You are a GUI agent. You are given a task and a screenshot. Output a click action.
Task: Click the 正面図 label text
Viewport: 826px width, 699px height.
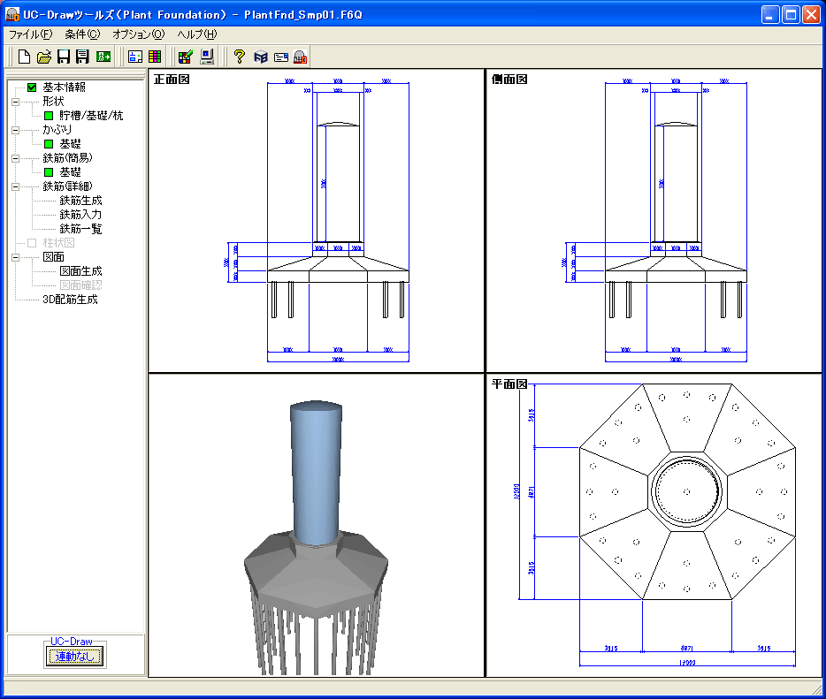[172, 80]
